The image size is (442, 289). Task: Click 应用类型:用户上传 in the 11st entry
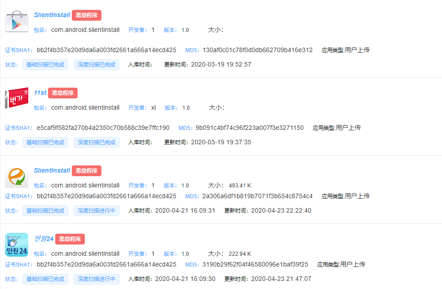[x=337, y=128]
